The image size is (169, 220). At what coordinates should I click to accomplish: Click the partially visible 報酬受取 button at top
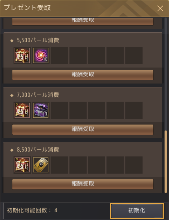83,21
